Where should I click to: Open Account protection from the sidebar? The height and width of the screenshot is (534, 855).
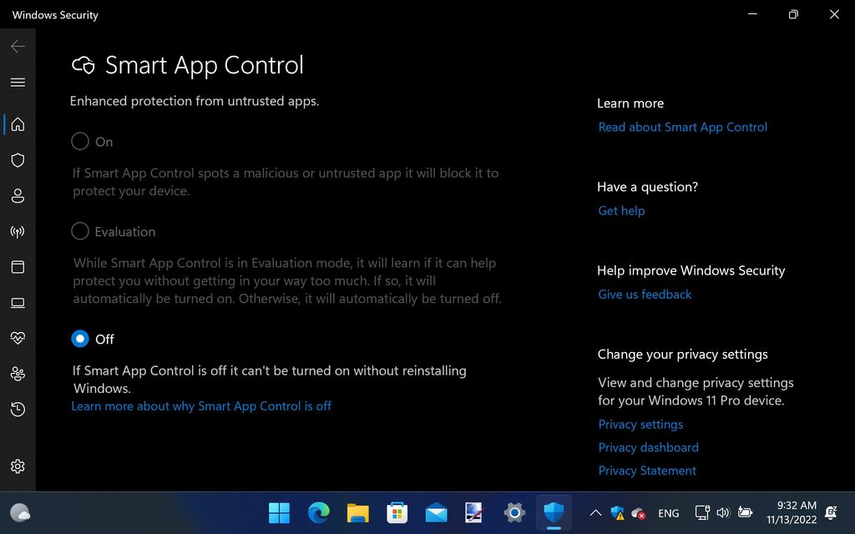pos(18,196)
